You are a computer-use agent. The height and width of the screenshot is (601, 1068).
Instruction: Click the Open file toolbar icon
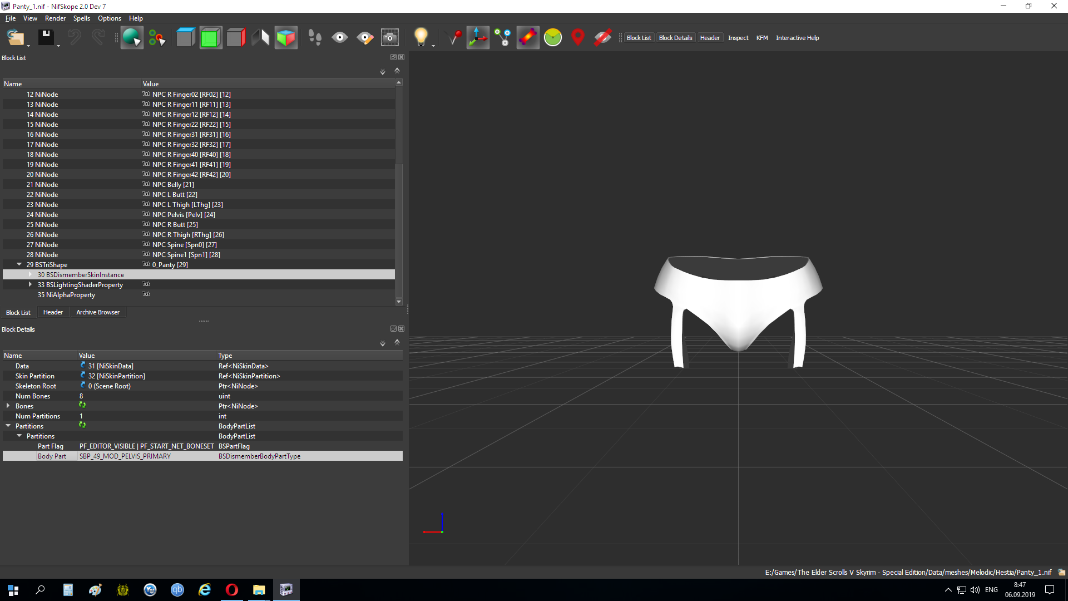pos(15,38)
